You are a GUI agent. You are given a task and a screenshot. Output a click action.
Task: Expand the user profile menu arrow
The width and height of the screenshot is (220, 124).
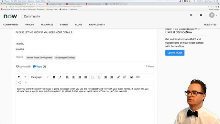[217, 15]
